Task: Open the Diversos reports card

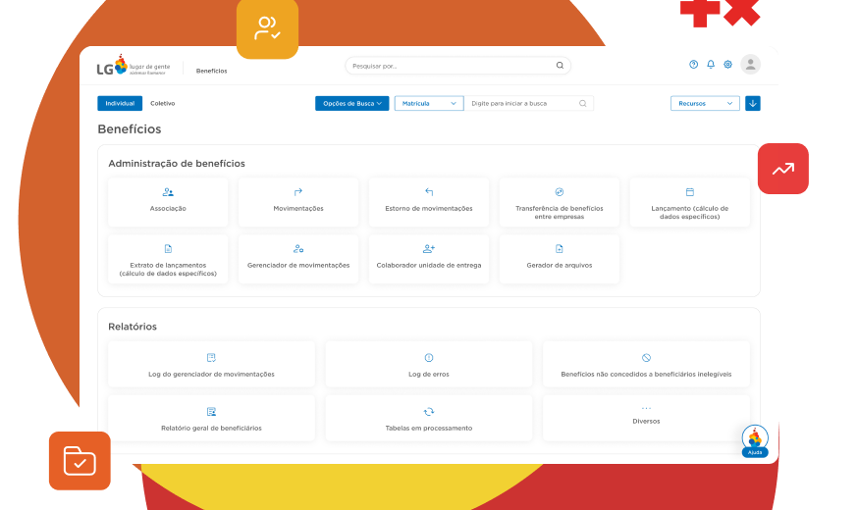Action: [646, 416]
